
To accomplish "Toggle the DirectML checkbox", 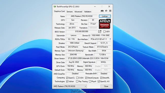I will (101, 78).
